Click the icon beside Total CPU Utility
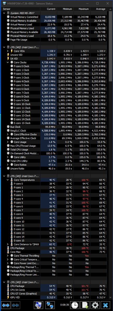113x311 pixels. click(8, 161)
